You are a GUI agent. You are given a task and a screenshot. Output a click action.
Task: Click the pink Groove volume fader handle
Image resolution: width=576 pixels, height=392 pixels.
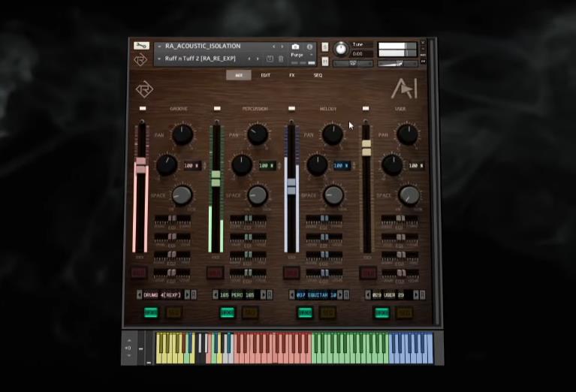tap(140, 165)
